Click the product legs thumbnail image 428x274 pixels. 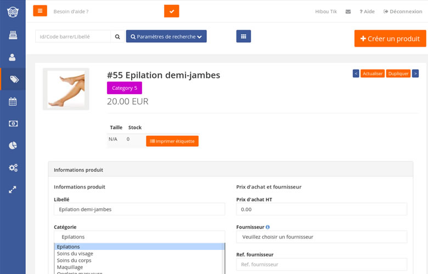click(66, 89)
